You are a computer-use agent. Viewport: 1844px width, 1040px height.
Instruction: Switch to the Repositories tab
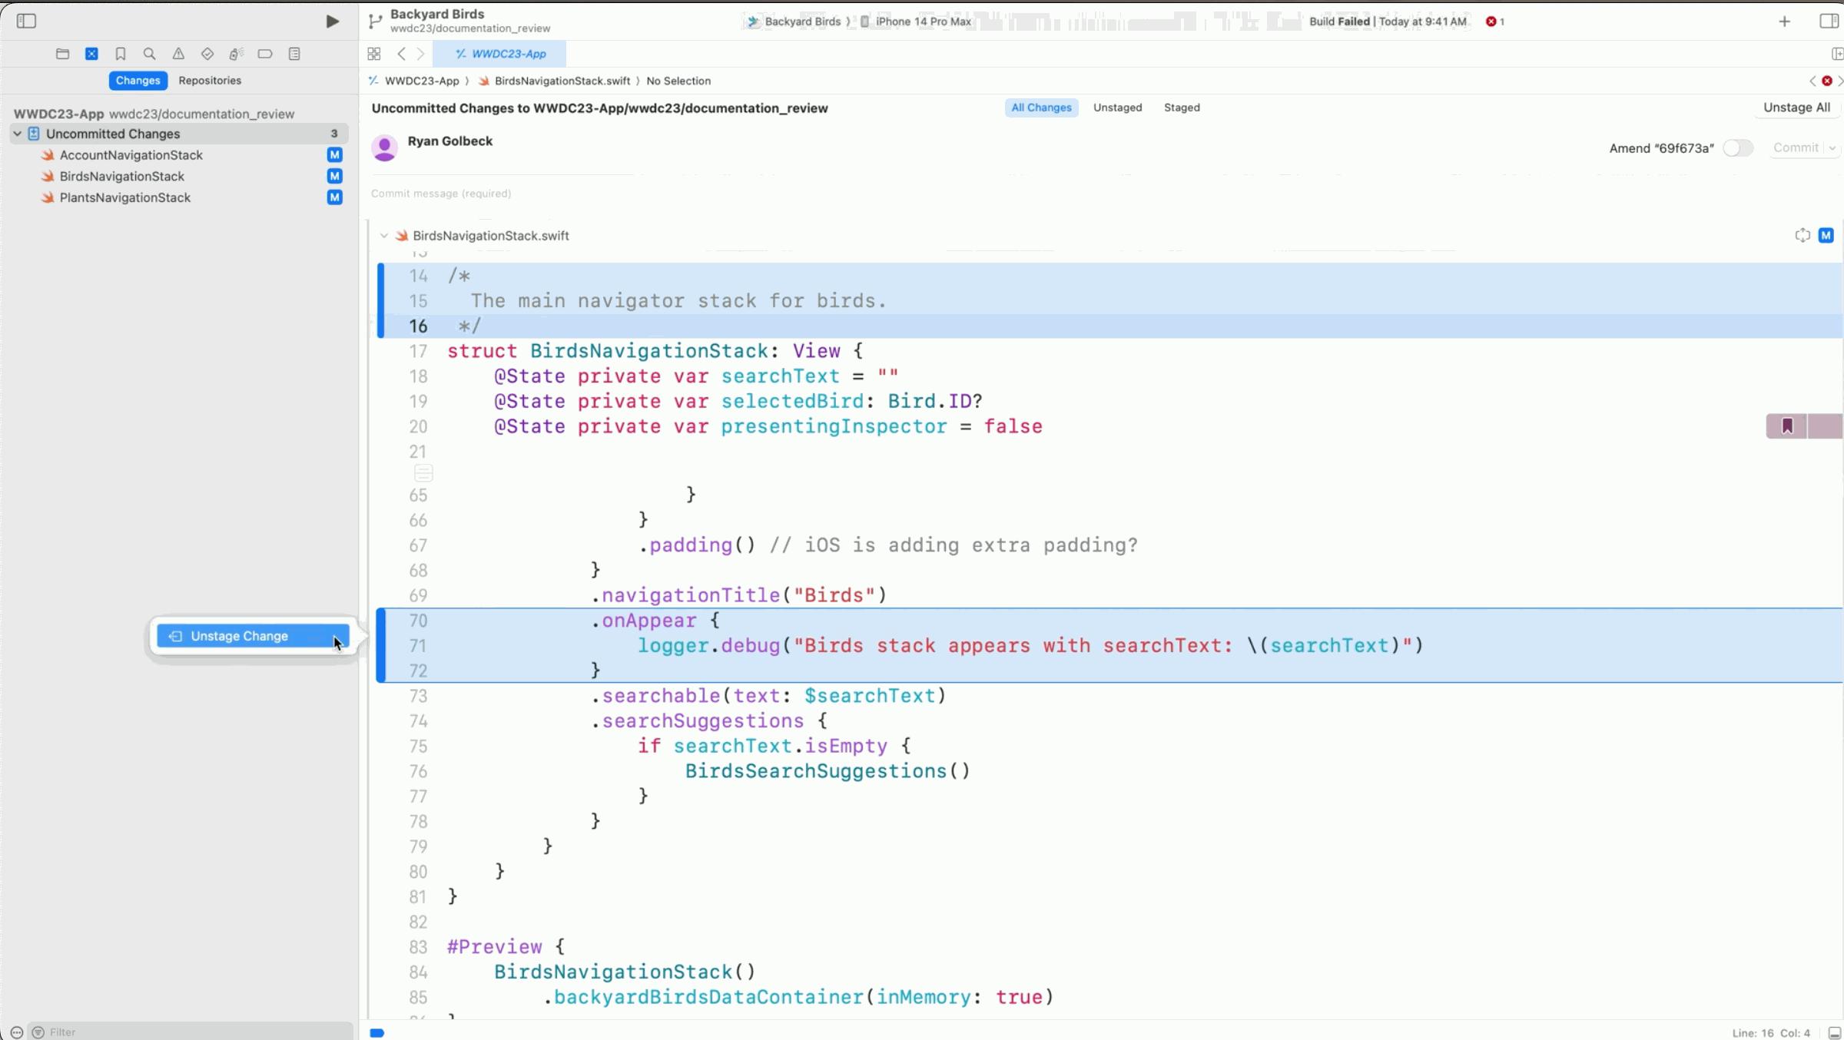[210, 80]
